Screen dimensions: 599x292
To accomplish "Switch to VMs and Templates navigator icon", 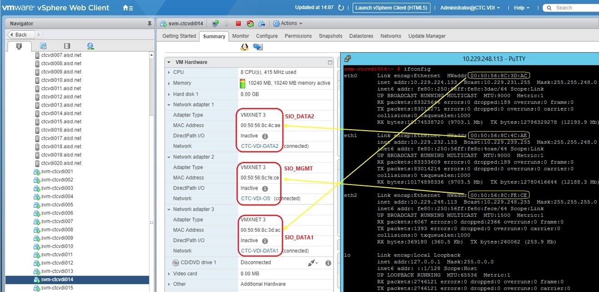I will (x=43, y=46).
